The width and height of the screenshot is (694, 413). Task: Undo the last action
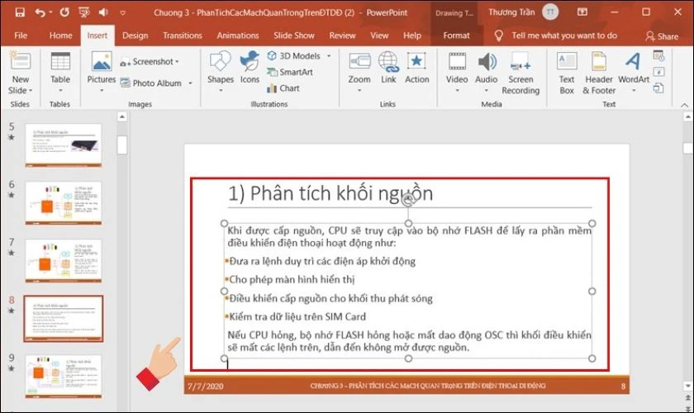click(40, 12)
